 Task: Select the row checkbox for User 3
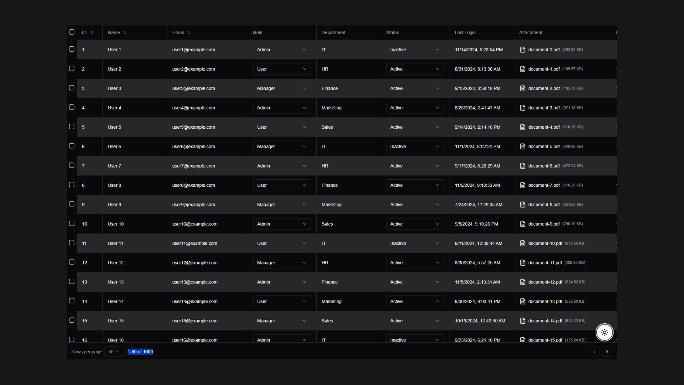[72, 88]
